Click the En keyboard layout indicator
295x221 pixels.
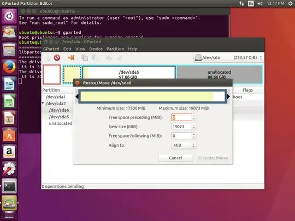[251, 3]
